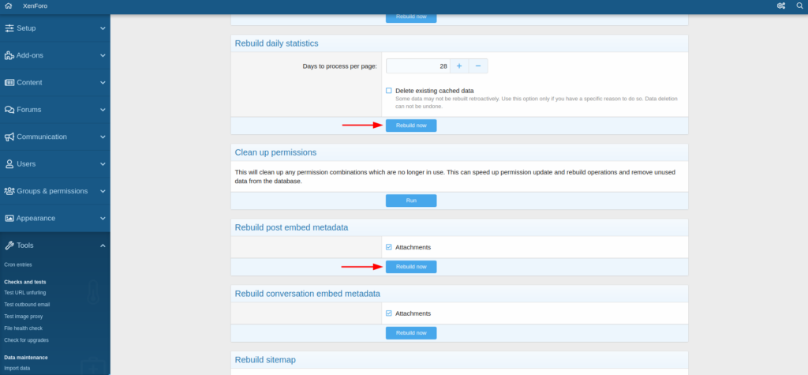This screenshot has width=808, height=375.
Task: Click Rebuild now under post embed metadata
Action: click(411, 267)
